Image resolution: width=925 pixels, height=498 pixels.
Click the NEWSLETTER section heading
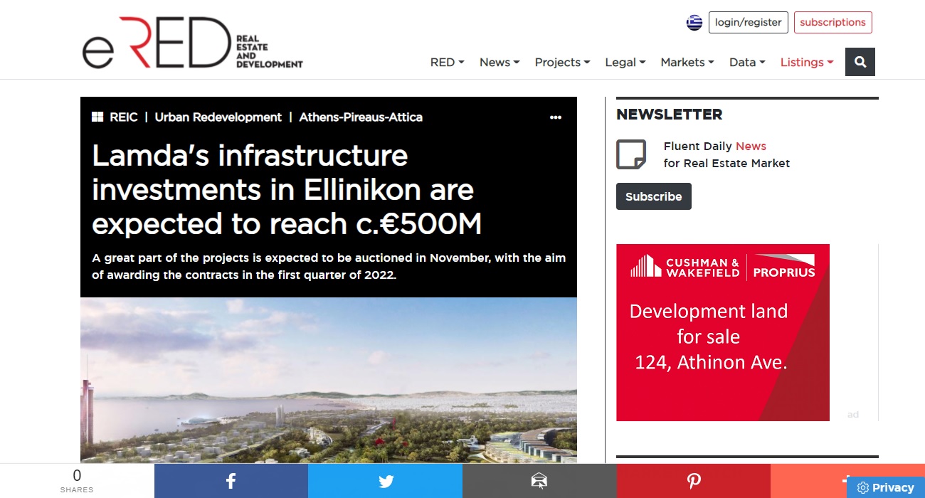click(669, 115)
